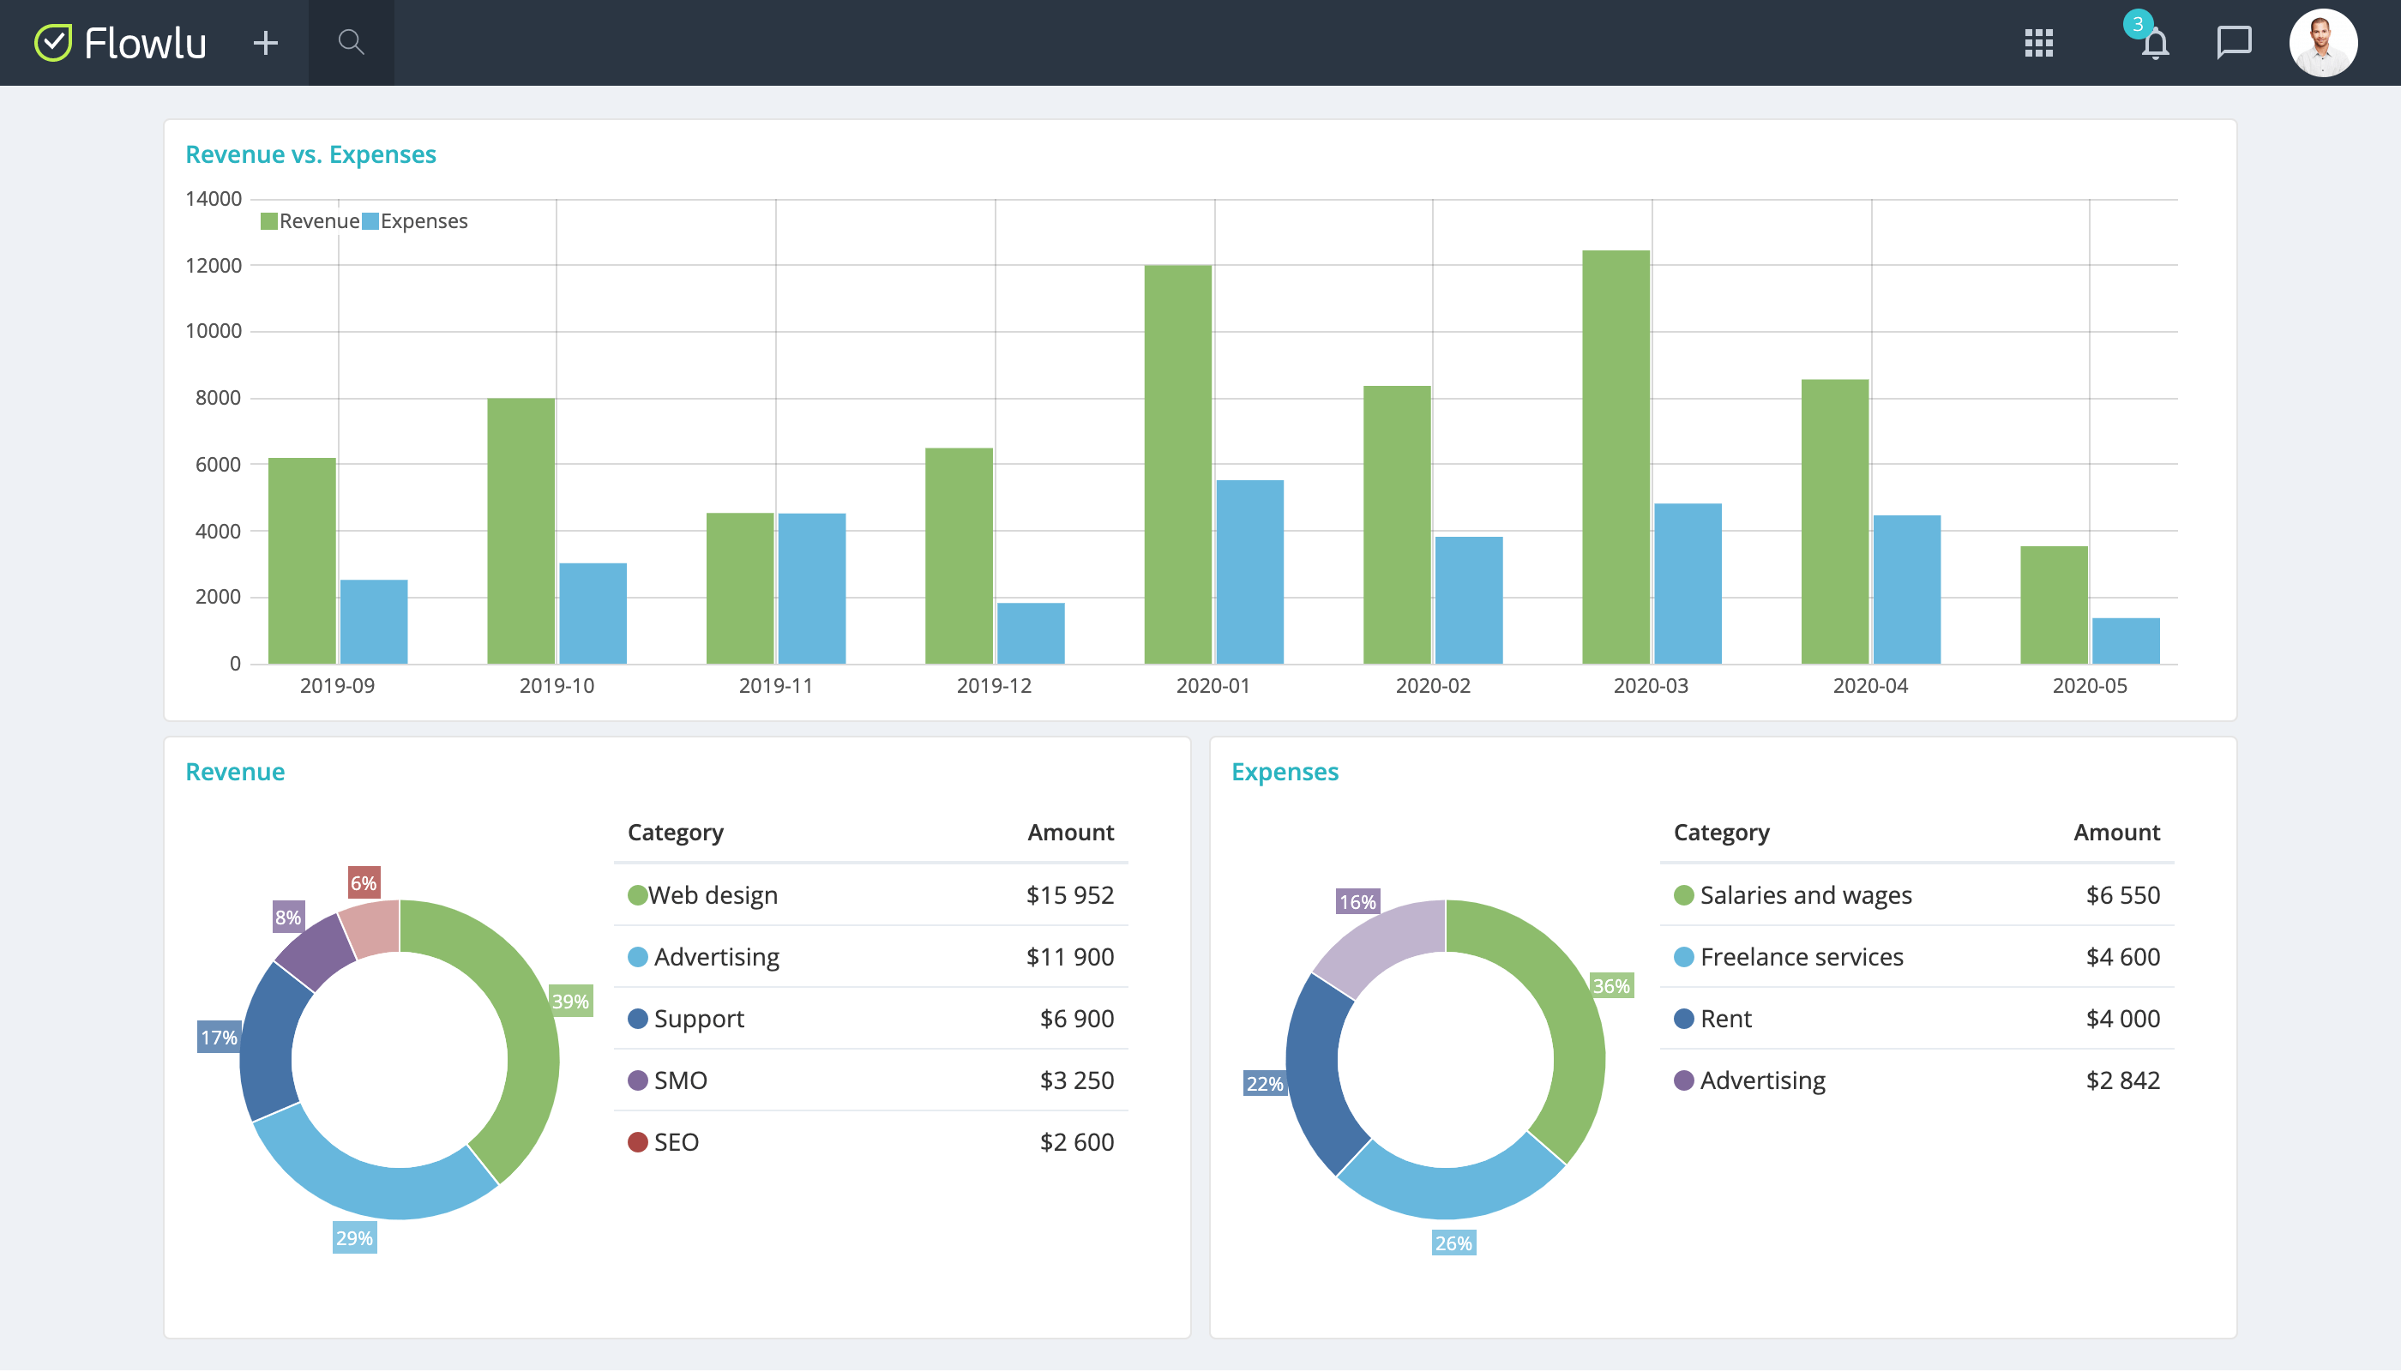Select the Rent row in the Expenses table
Viewport: 2401px width, 1372px height.
pos(1724,1019)
